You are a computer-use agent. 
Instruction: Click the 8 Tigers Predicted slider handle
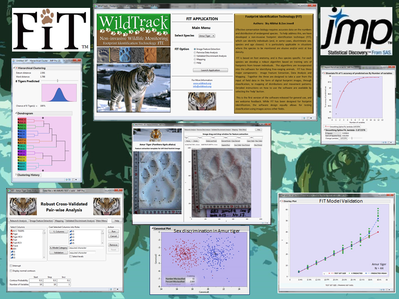point(57,81)
